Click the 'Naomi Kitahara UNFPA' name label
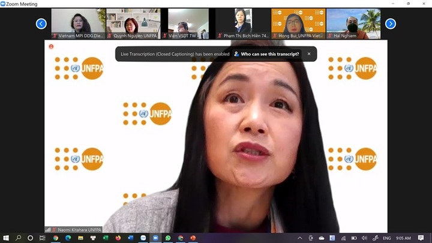The image size is (432, 243). [79, 229]
